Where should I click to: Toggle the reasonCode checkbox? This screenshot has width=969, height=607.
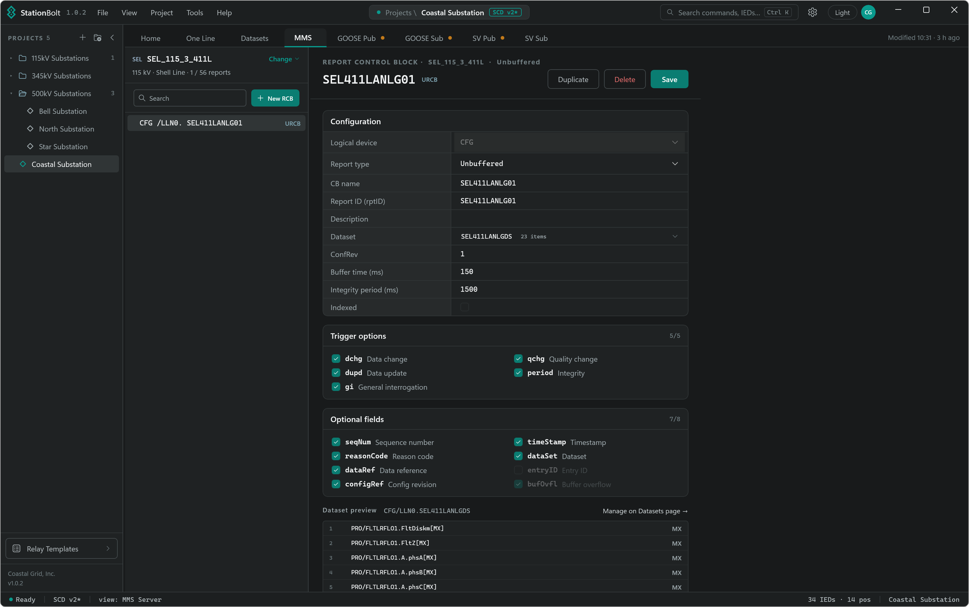[x=336, y=456]
